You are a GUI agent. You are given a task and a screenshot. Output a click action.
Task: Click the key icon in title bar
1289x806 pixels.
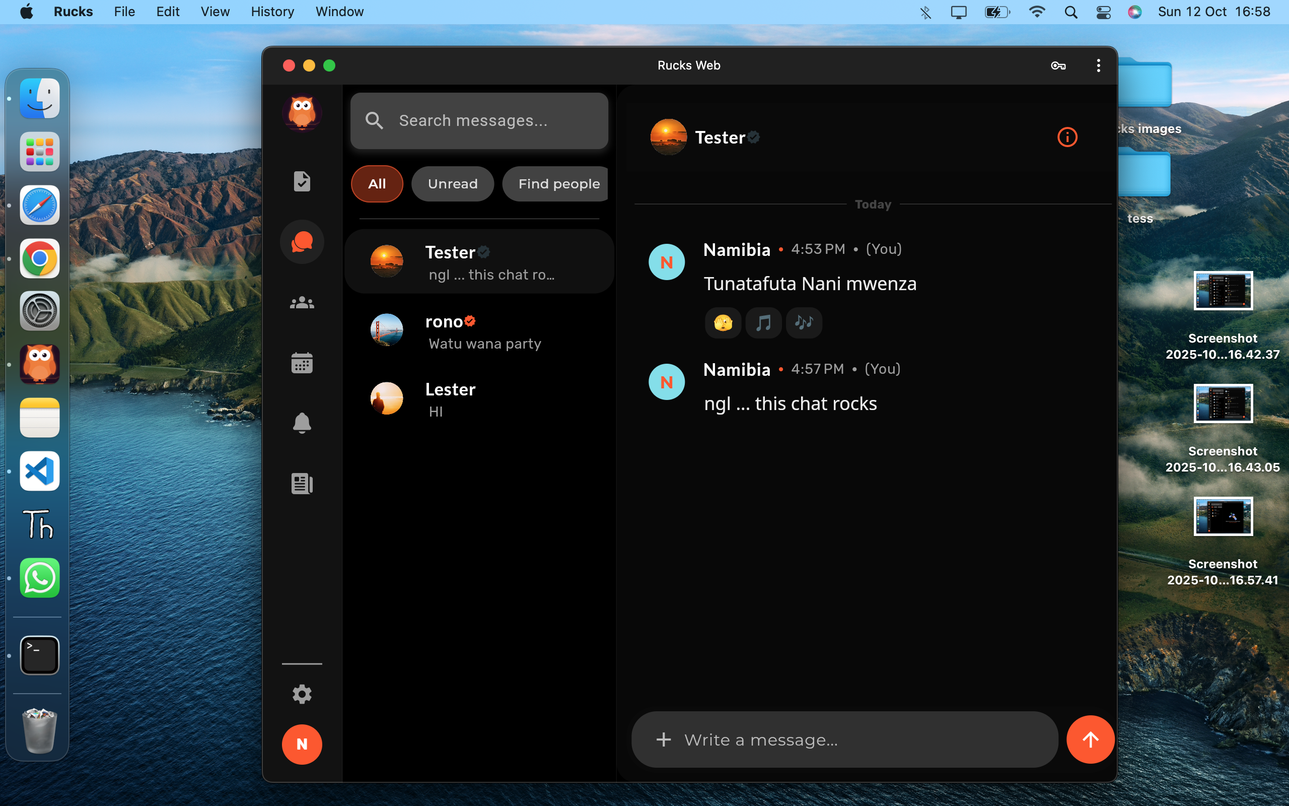pyautogui.click(x=1058, y=65)
